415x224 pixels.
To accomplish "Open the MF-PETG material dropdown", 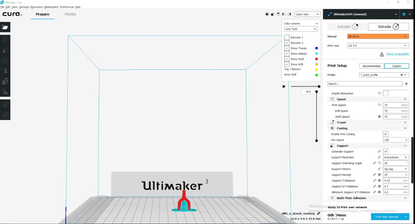I will 378,36.
